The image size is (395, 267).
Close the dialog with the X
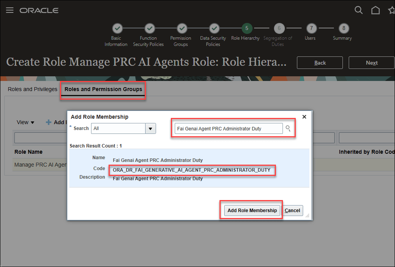coord(304,116)
